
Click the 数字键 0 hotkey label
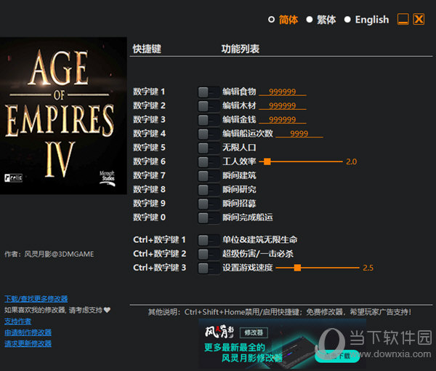149,218
